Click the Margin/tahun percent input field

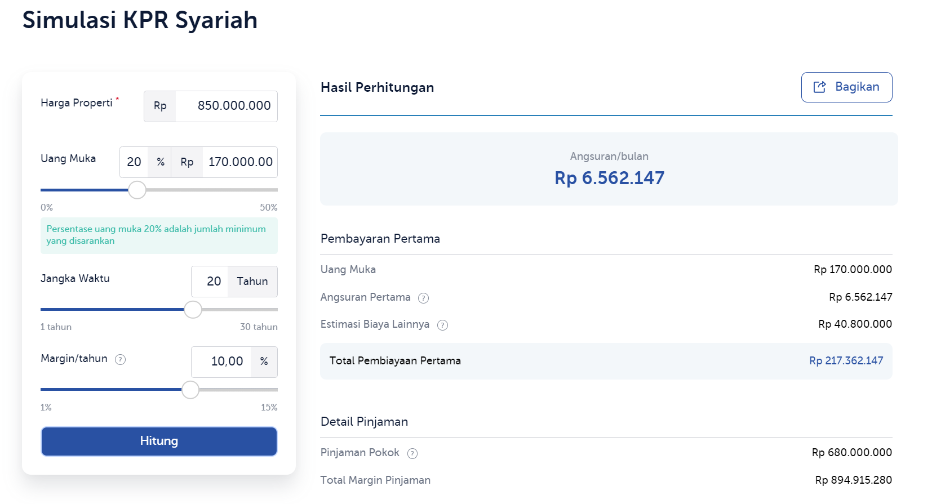(221, 362)
